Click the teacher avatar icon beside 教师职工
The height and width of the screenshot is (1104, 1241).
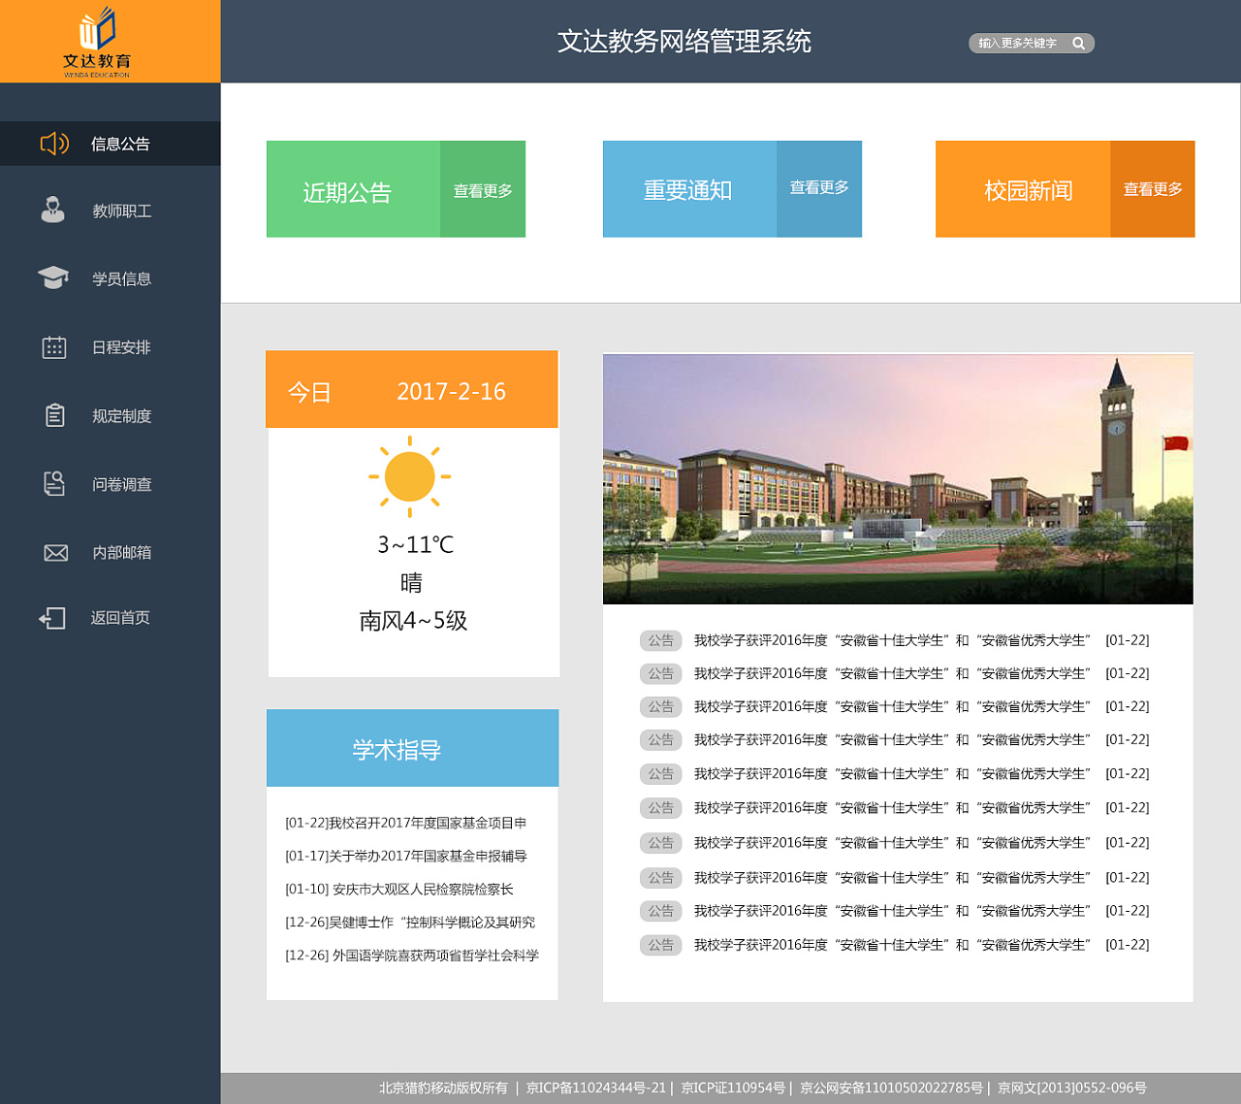point(53,210)
